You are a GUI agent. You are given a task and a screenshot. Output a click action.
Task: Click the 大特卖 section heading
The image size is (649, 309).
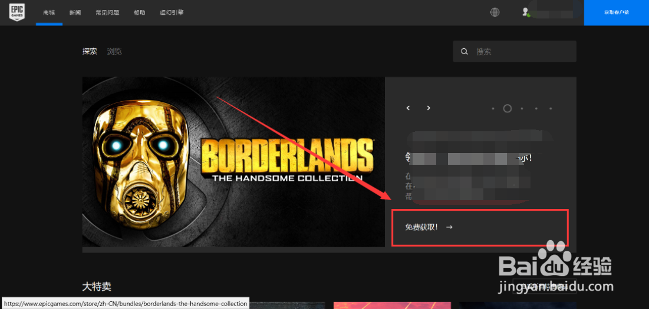(x=97, y=286)
